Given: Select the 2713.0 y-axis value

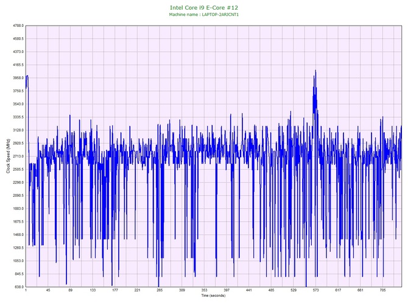Looking at the screenshot, I should [18, 156].
